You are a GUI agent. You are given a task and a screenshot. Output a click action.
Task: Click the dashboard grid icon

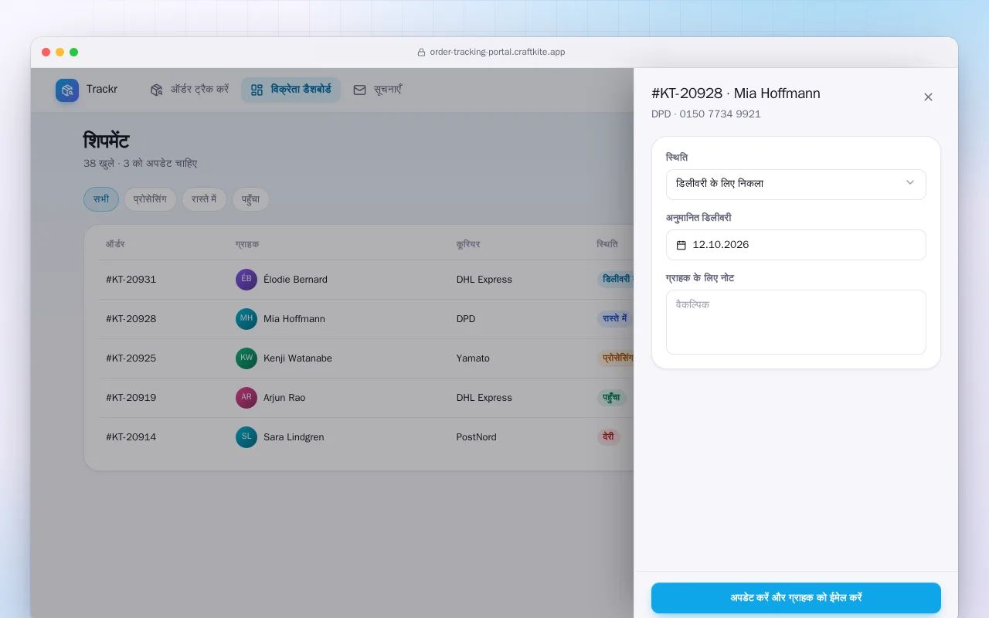coord(257,90)
